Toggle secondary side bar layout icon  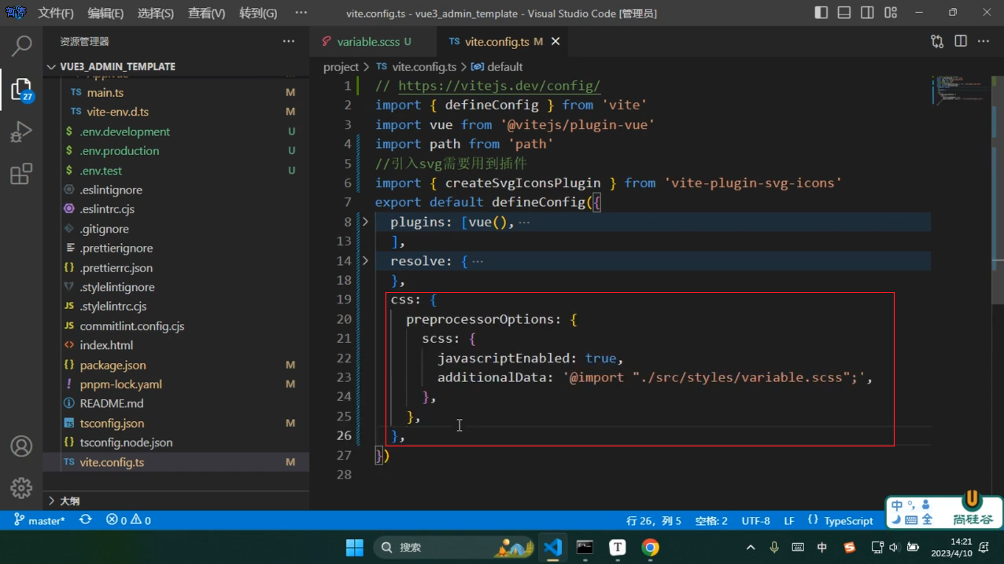(x=867, y=13)
